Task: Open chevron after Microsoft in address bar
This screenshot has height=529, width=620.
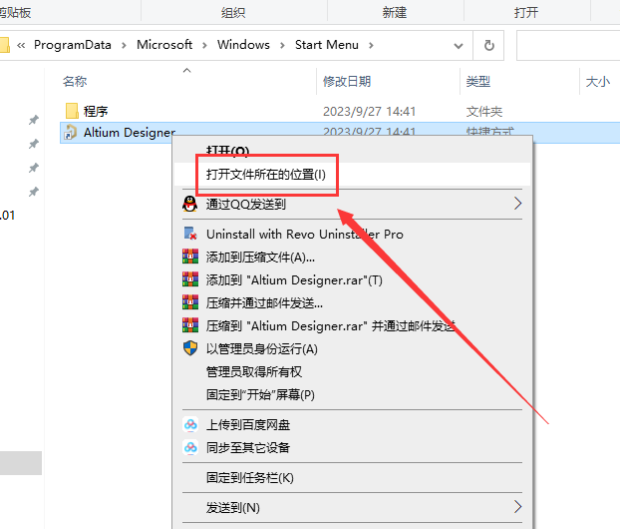Action: [204, 45]
